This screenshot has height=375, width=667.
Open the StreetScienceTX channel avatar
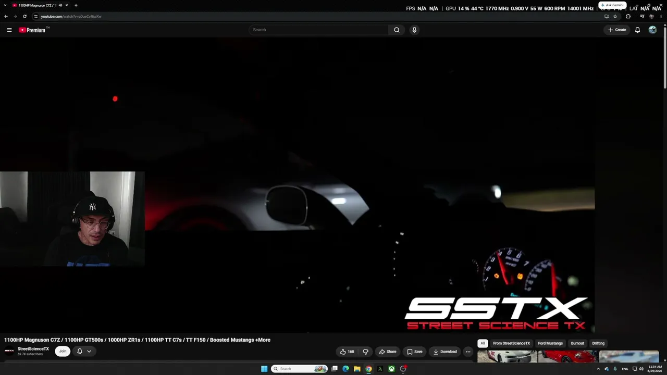pos(9,351)
